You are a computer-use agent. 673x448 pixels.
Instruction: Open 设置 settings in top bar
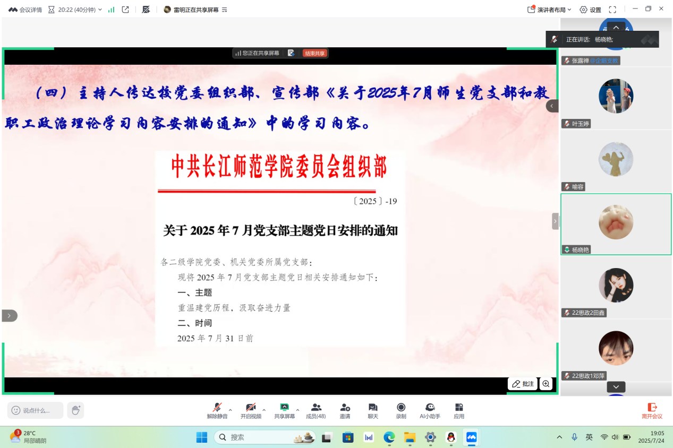(x=591, y=10)
